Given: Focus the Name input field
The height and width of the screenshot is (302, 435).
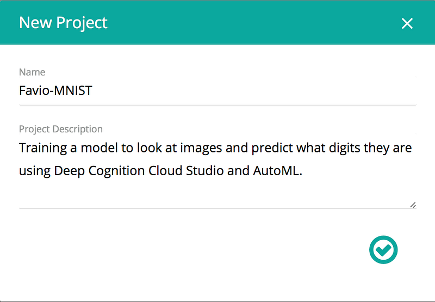Looking at the screenshot, I should tap(217, 91).
